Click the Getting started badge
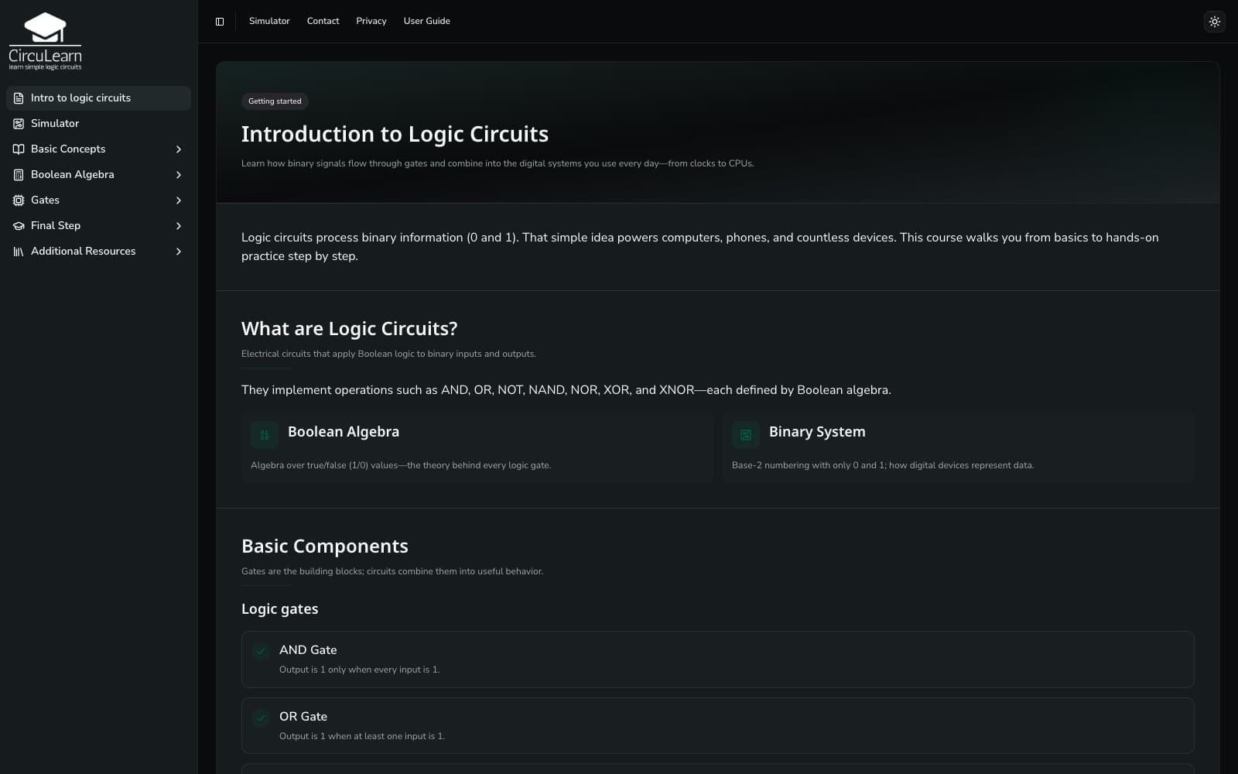Screen dimensions: 1238x774 point(275,101)
